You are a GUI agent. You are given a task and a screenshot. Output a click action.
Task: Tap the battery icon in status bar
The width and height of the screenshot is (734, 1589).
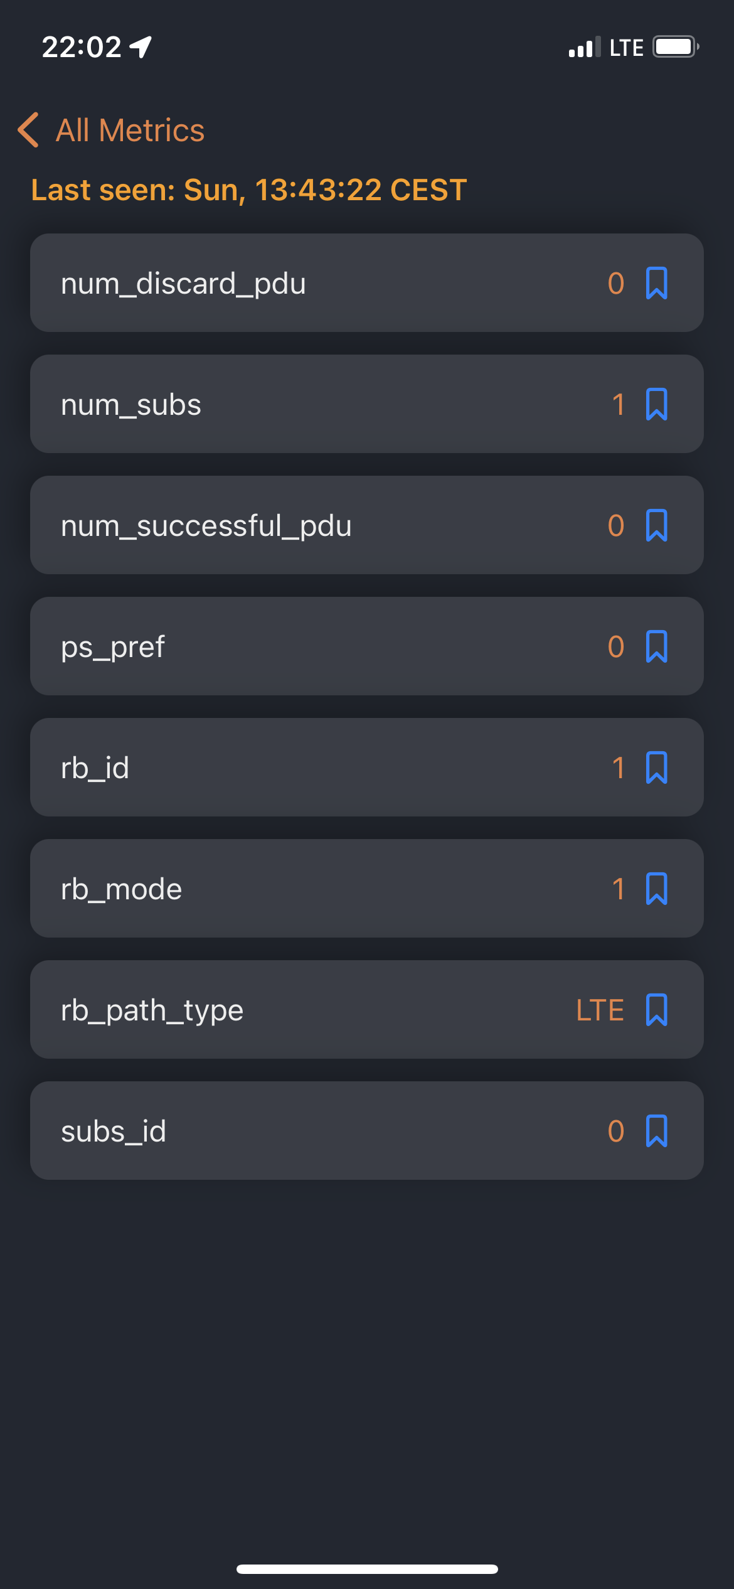(x=676, y=47)
